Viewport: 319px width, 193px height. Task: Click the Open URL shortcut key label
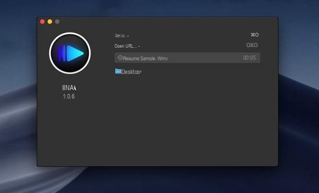252,45
